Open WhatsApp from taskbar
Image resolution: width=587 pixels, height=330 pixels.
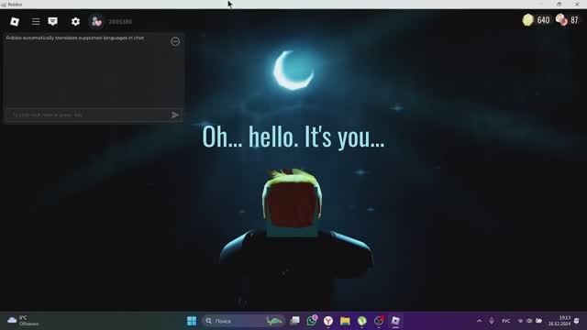point(312,321)
